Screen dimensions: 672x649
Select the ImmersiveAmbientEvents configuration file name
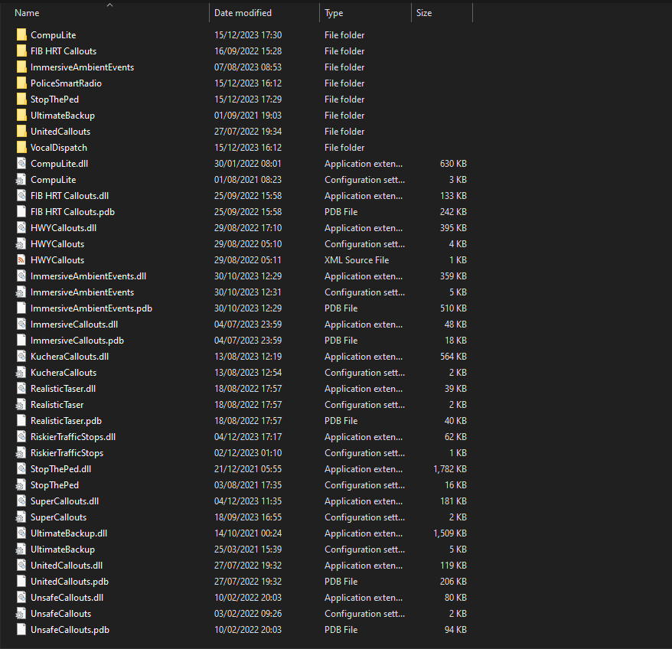[83, 292]
